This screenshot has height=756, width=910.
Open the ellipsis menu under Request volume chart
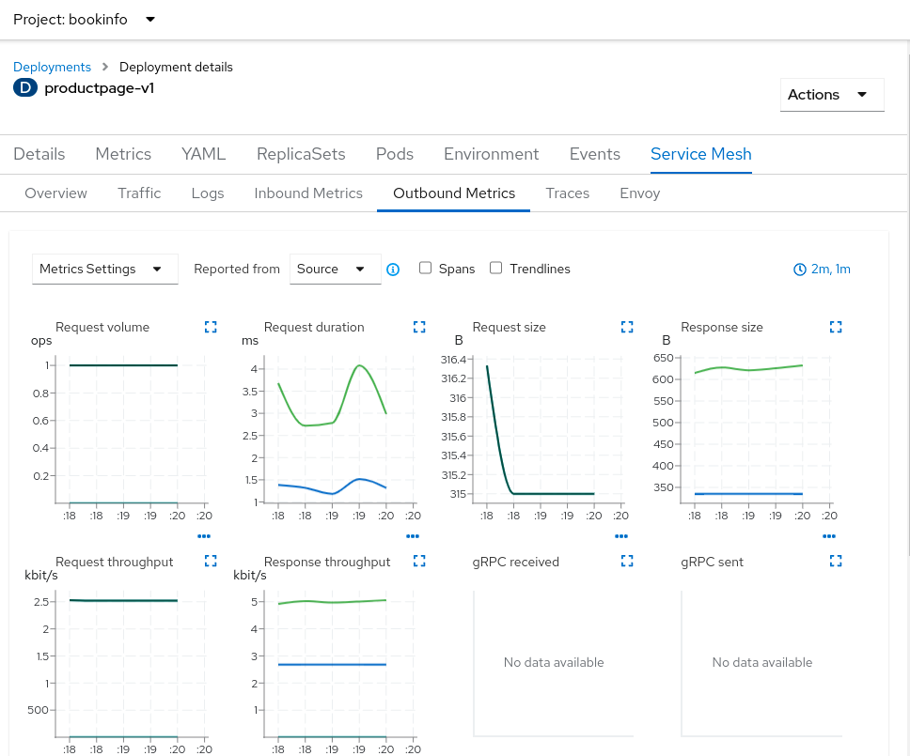(204, 536)
